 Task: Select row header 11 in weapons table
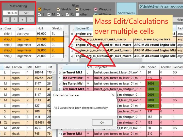60,134
